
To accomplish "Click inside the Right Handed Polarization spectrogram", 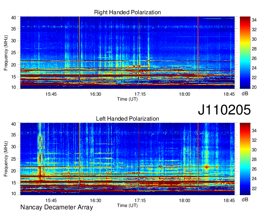I will [x=127, y=53].
